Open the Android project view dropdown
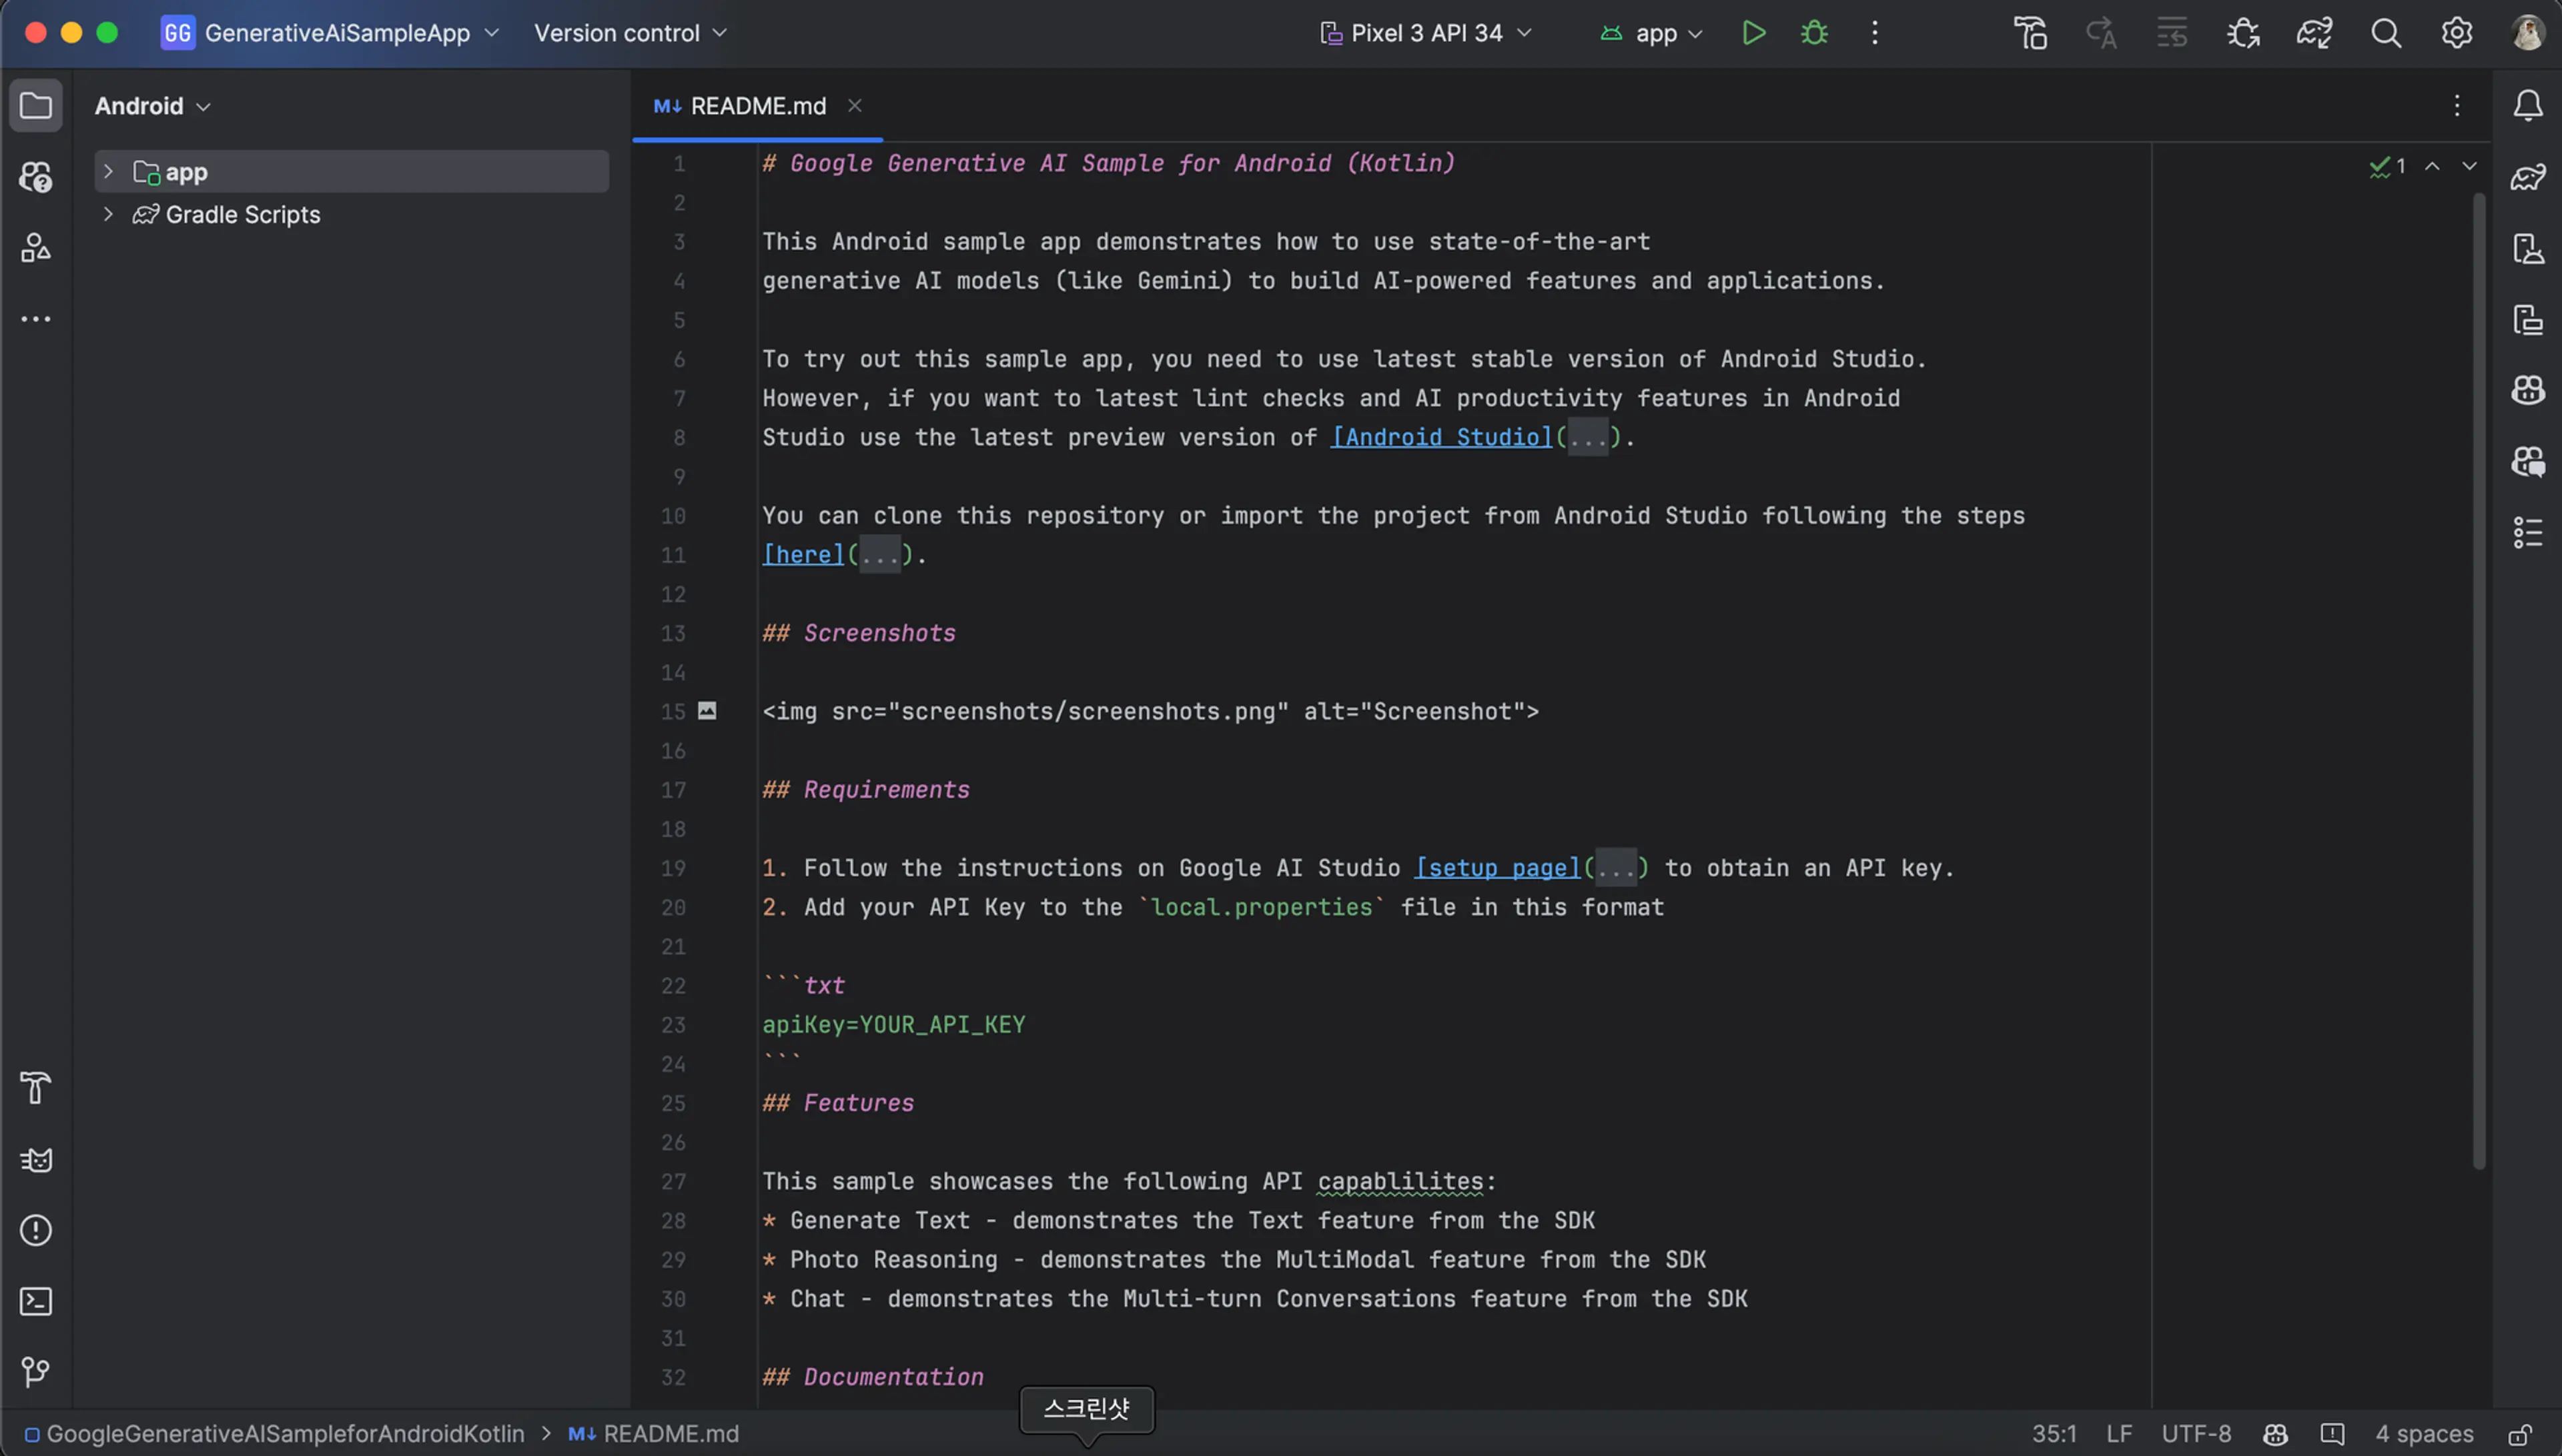2562x1456 pixels. click(153, 106)
